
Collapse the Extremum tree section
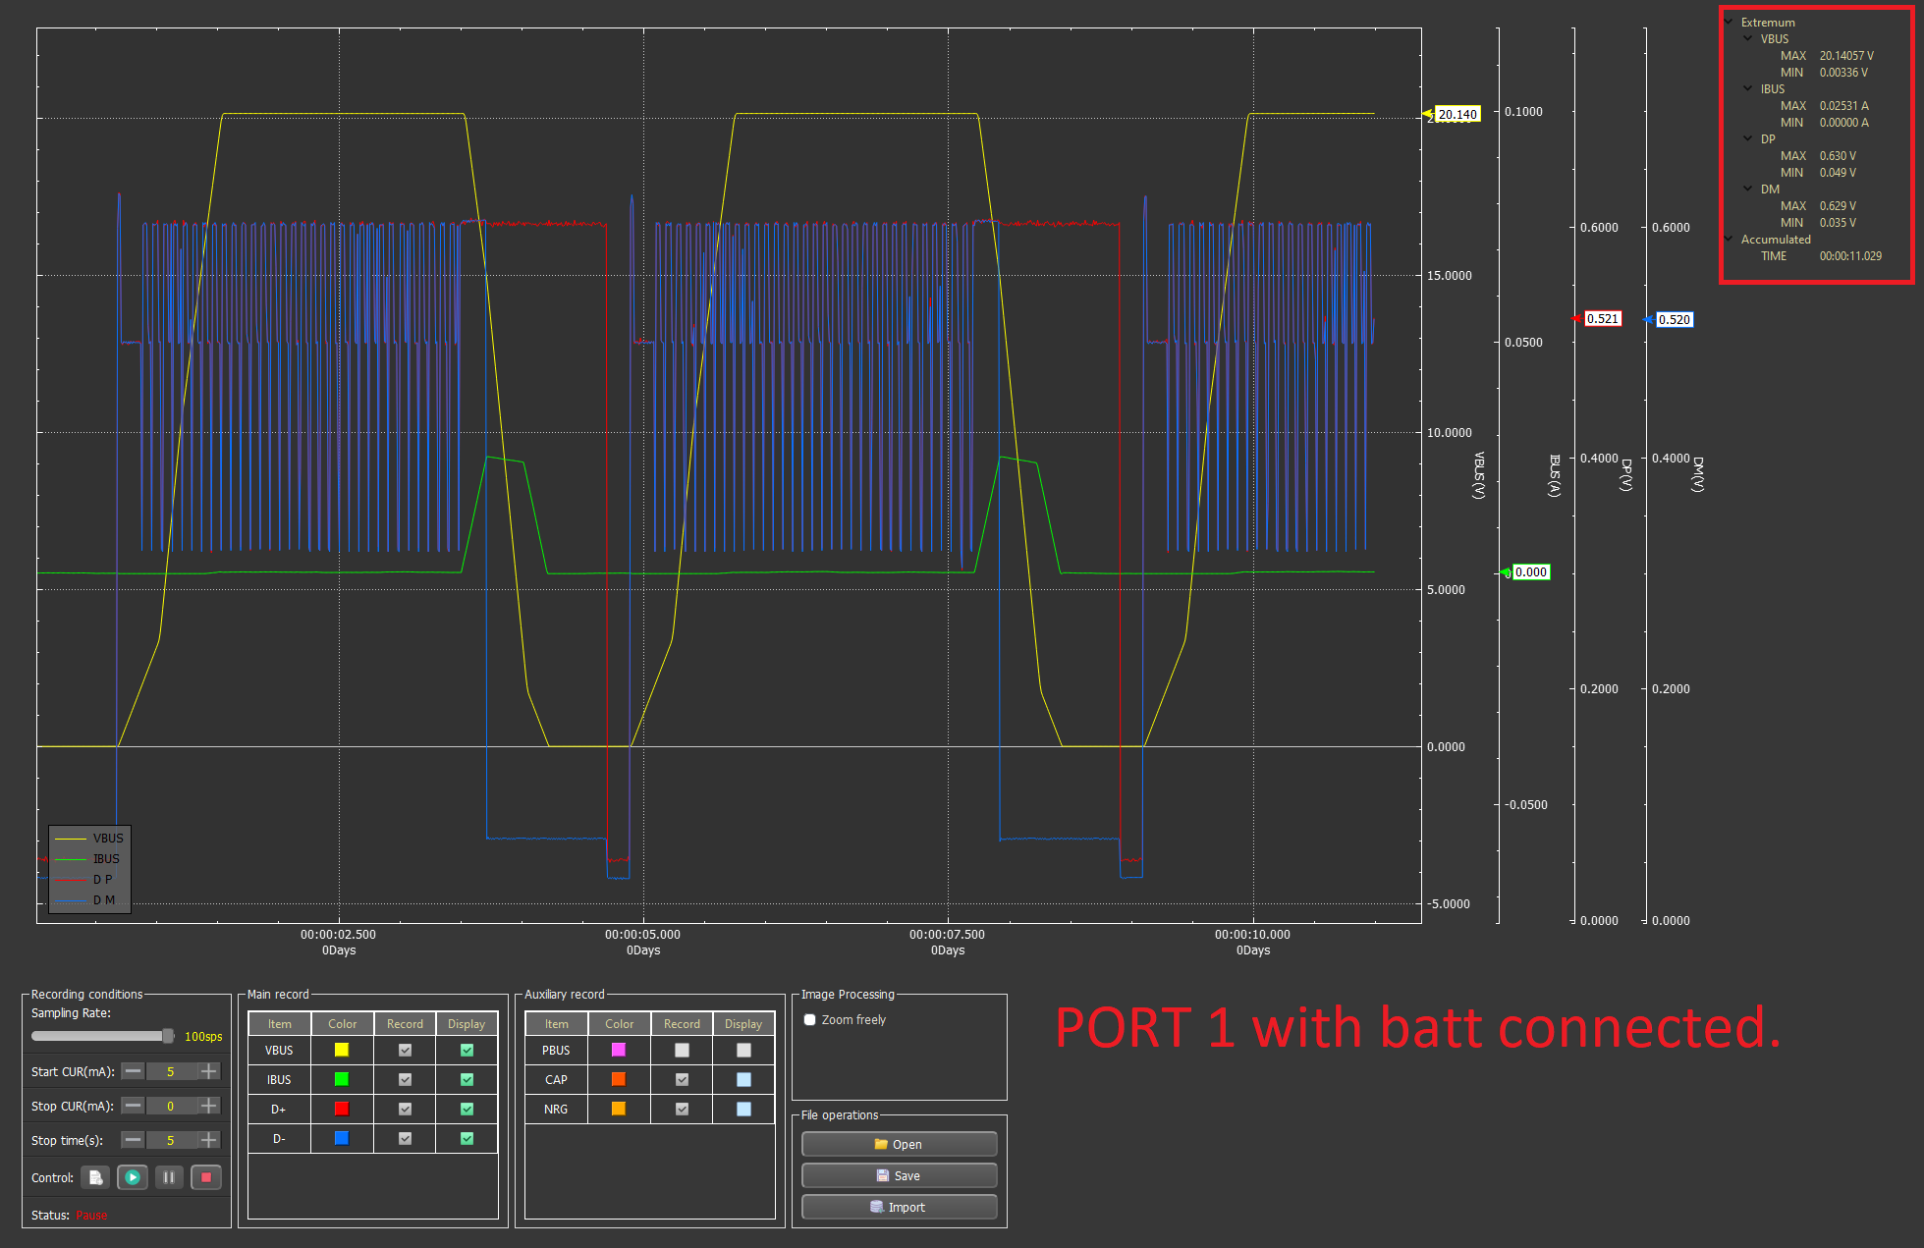[x=1729, y=22]
